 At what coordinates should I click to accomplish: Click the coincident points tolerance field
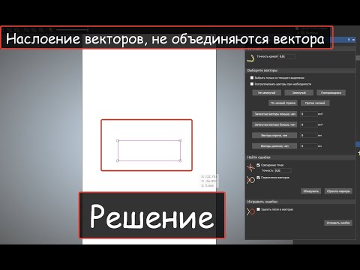click(283, 170)
